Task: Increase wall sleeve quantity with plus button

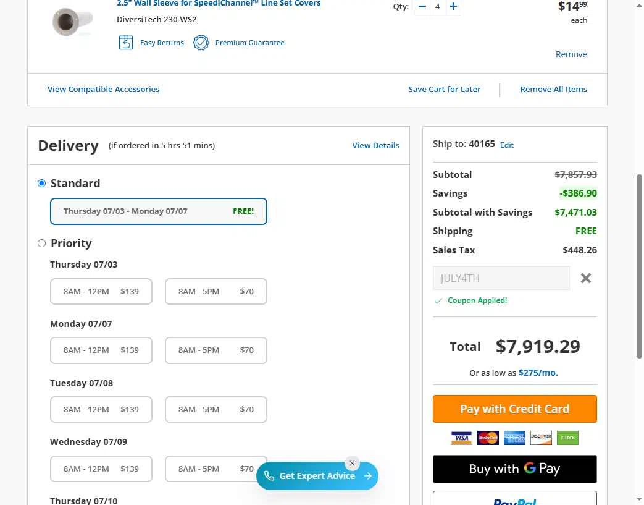Action: pyautogui.click(x=453, y=7)
